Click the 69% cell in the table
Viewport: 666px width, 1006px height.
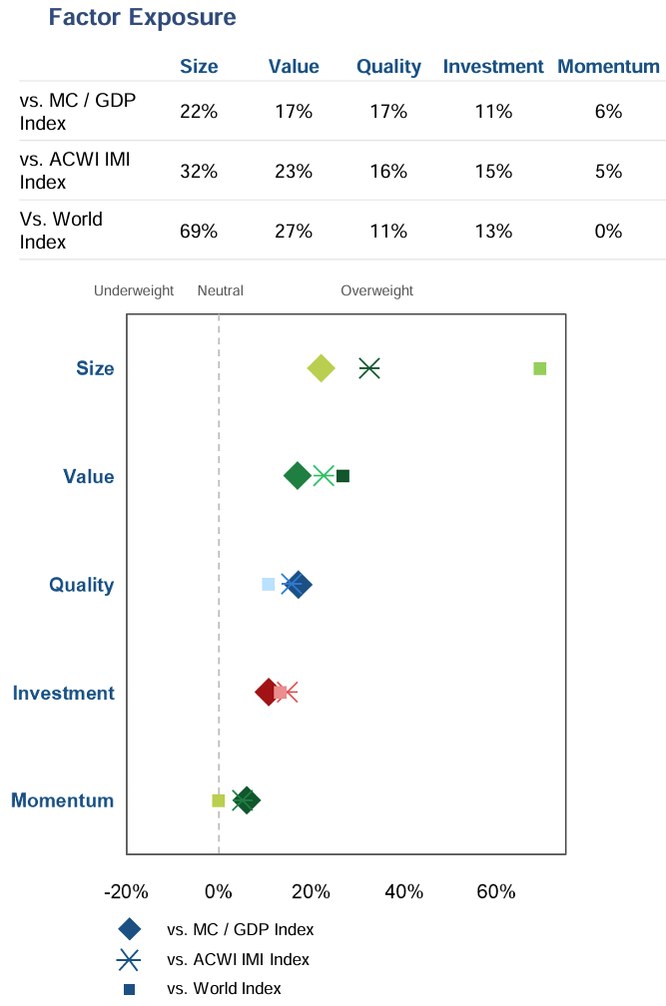click(199, 231)
